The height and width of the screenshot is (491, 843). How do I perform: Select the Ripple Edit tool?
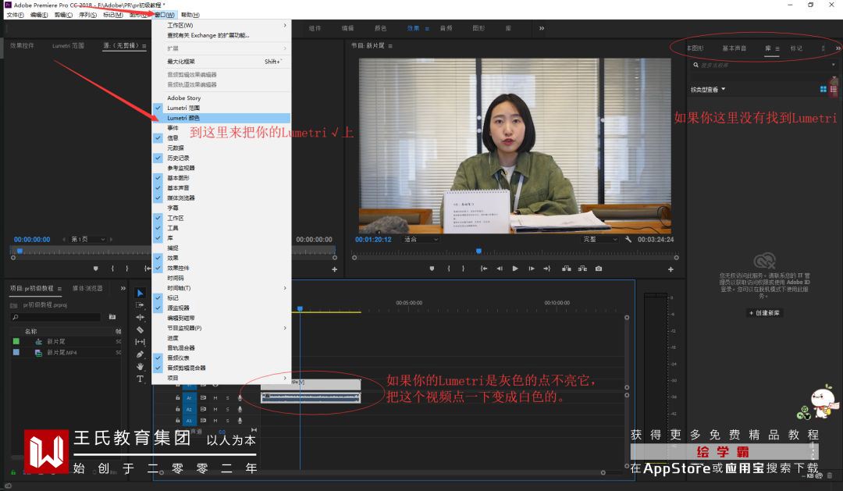pyautogui.click(x=140, y=317)
